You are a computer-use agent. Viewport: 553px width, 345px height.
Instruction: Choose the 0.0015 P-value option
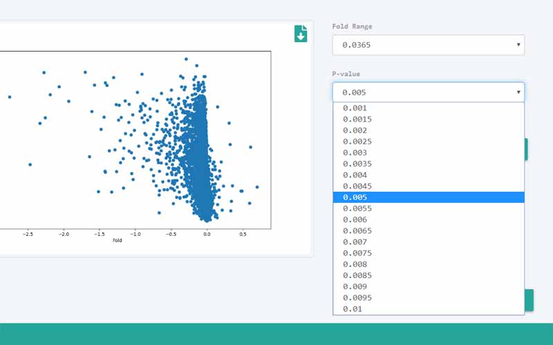pyautogui.click(x=428, y=119)
